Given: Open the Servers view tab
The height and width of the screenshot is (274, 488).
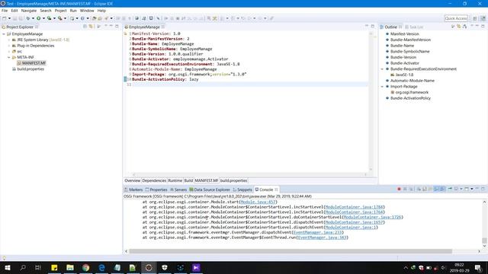Looking at the screenshot, I should pos(178,190).
